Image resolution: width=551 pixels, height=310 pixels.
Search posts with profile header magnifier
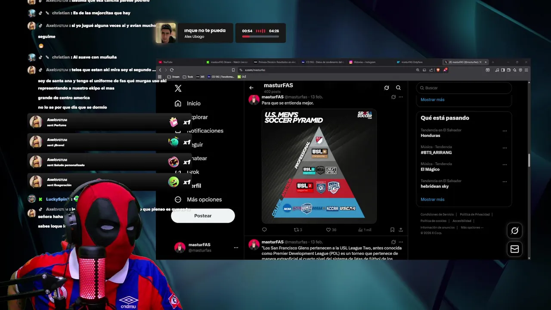point(398,88)
